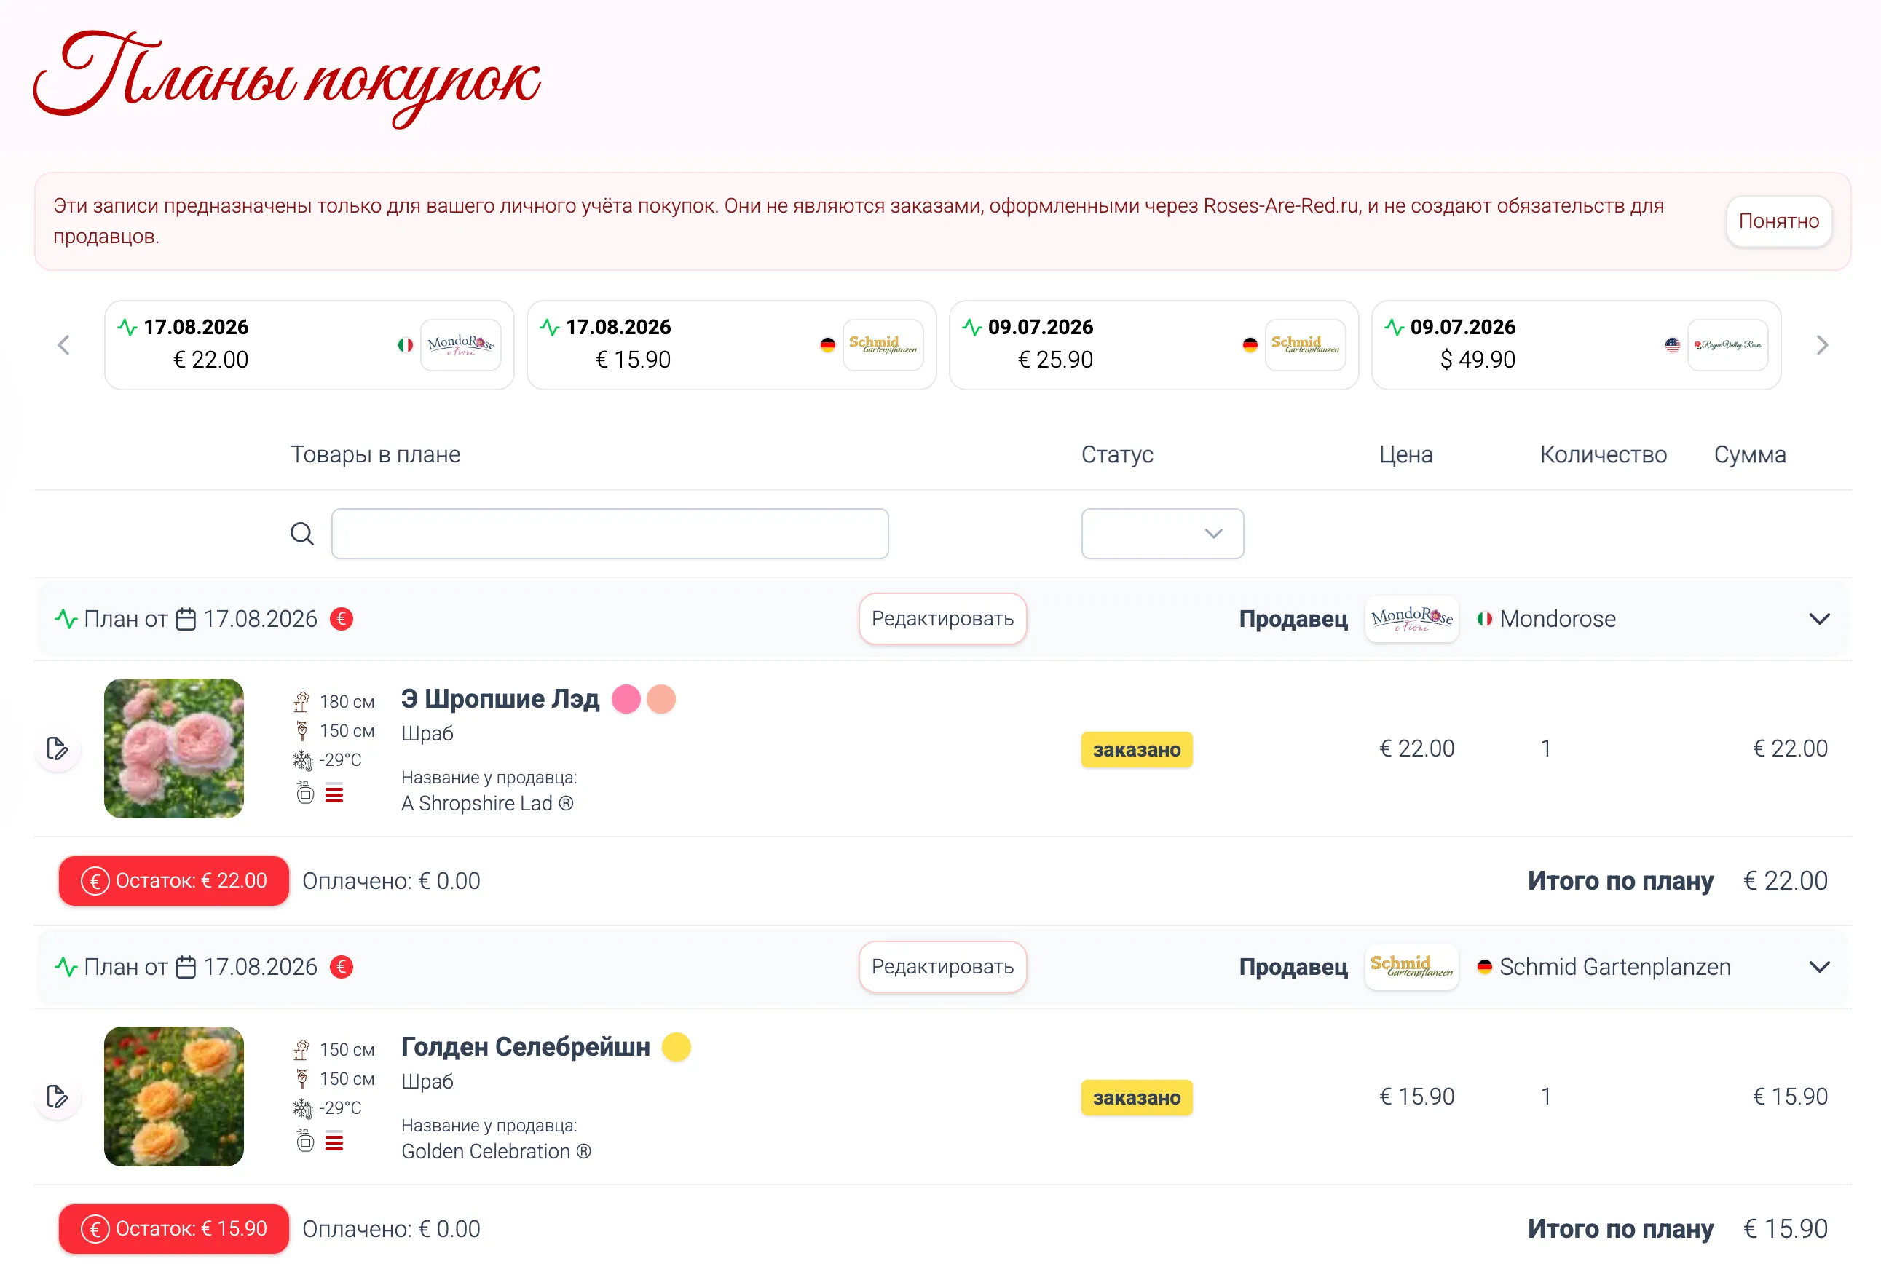Click the edit note icon beside Golden Celebration rose
Image resolution: width=1881 pixels, height=1272 pixels.
pos(58,1097)
